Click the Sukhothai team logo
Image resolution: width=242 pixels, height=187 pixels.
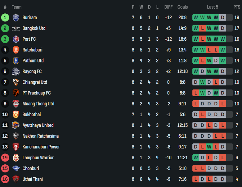[16, 115]
